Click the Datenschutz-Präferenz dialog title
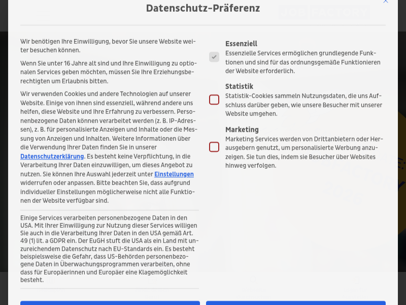This screenshot has width=406, height=305. click(203, 8)
